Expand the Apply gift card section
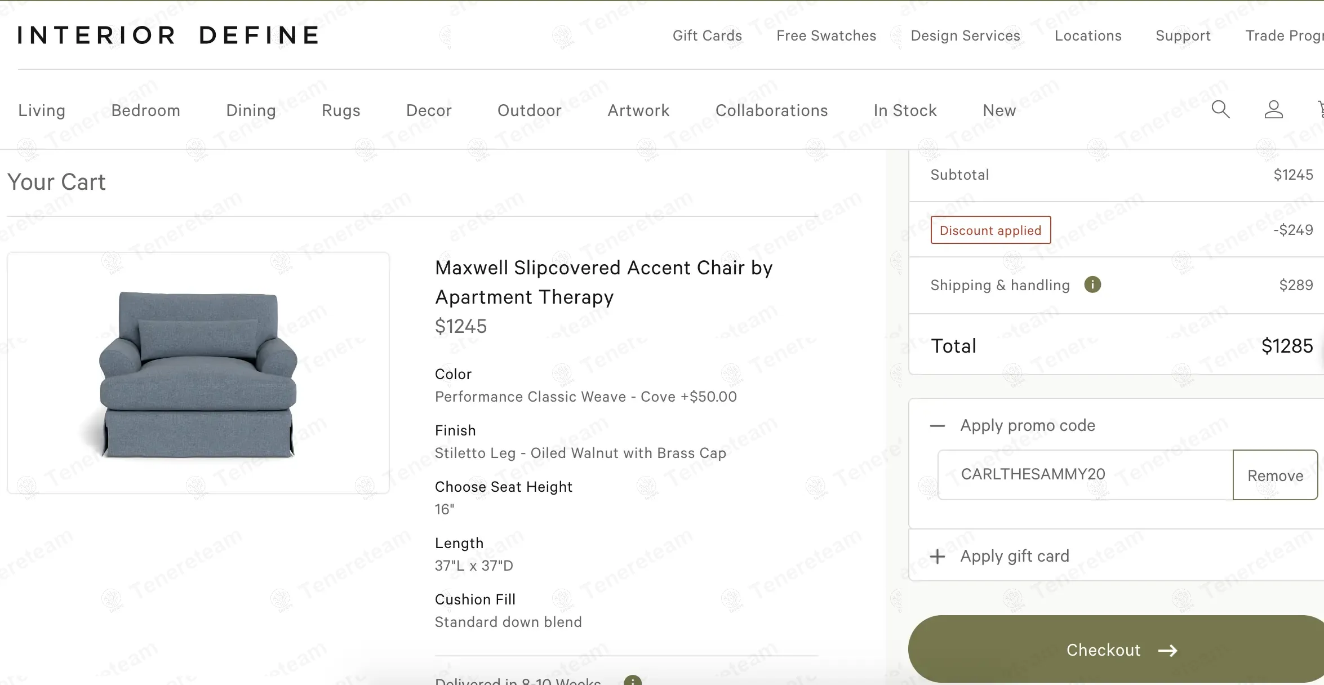The image size is (1324, 685). tap(938, 557)
